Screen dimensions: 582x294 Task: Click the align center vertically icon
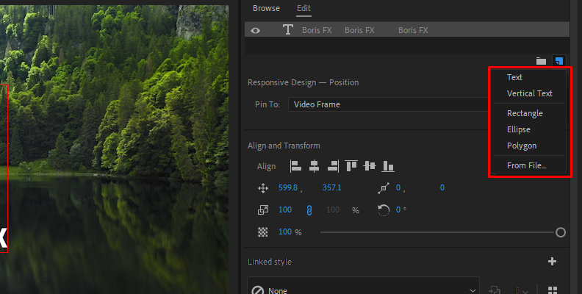click(x=370, y=166)
